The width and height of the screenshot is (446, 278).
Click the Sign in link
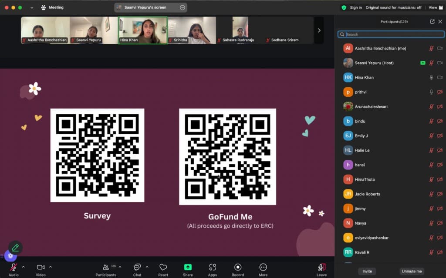click(356, 8)
